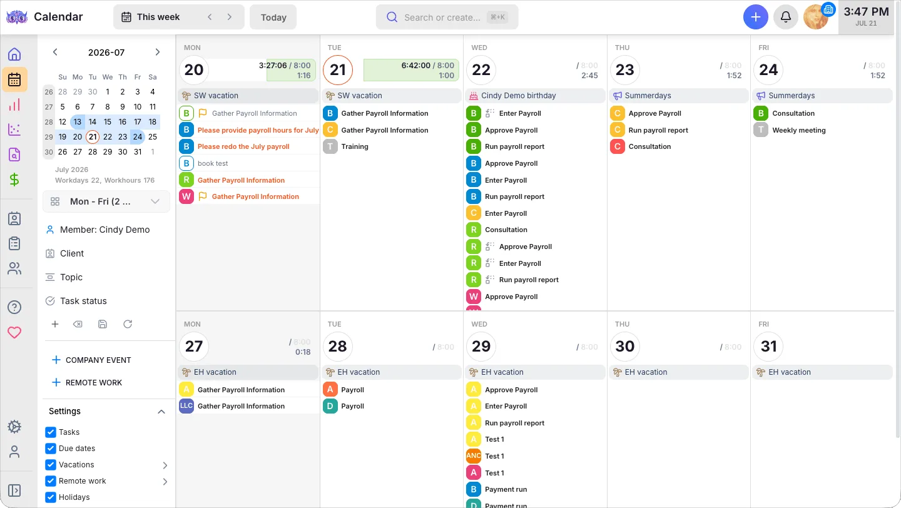Open Summerdays event on Thursday 23
This screenshot has width=901, height=508.
679,96
